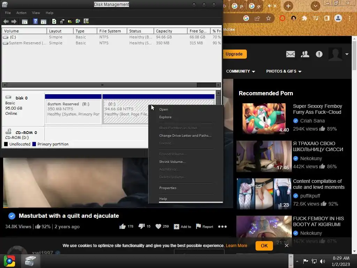Open the media control playlist icon in Chrome
Image resolution: width=357 pixels, height=268 pixels.
[x=316, y=18]
